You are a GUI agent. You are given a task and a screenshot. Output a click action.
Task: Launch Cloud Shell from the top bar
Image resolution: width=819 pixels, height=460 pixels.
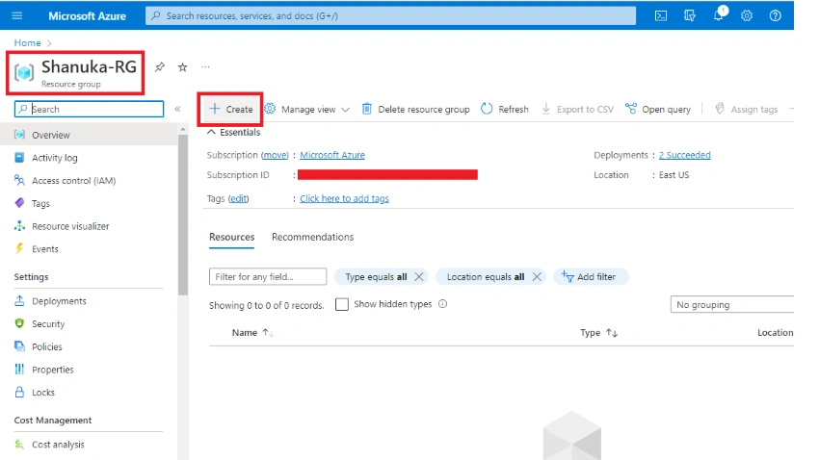(x=661, y=15)
